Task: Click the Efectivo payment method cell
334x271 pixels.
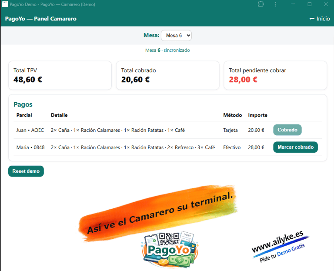Action: [232, 147]
